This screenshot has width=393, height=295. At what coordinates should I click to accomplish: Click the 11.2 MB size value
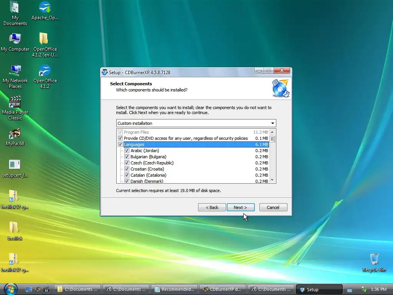261,132
